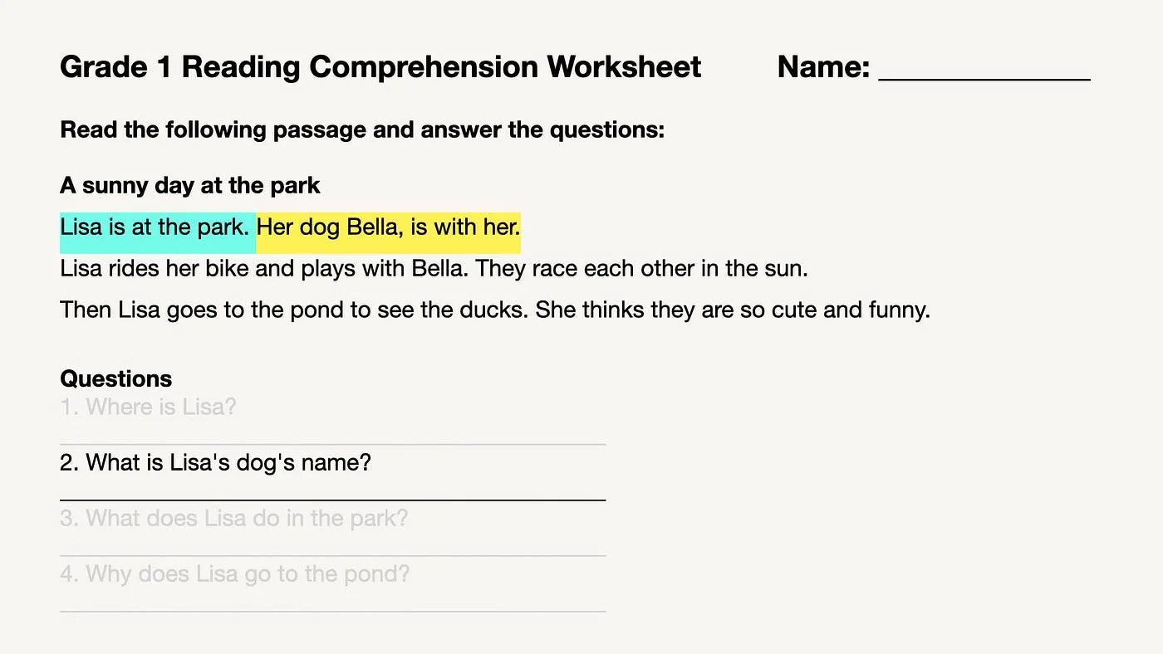Click the answer line below question 2

332,499
